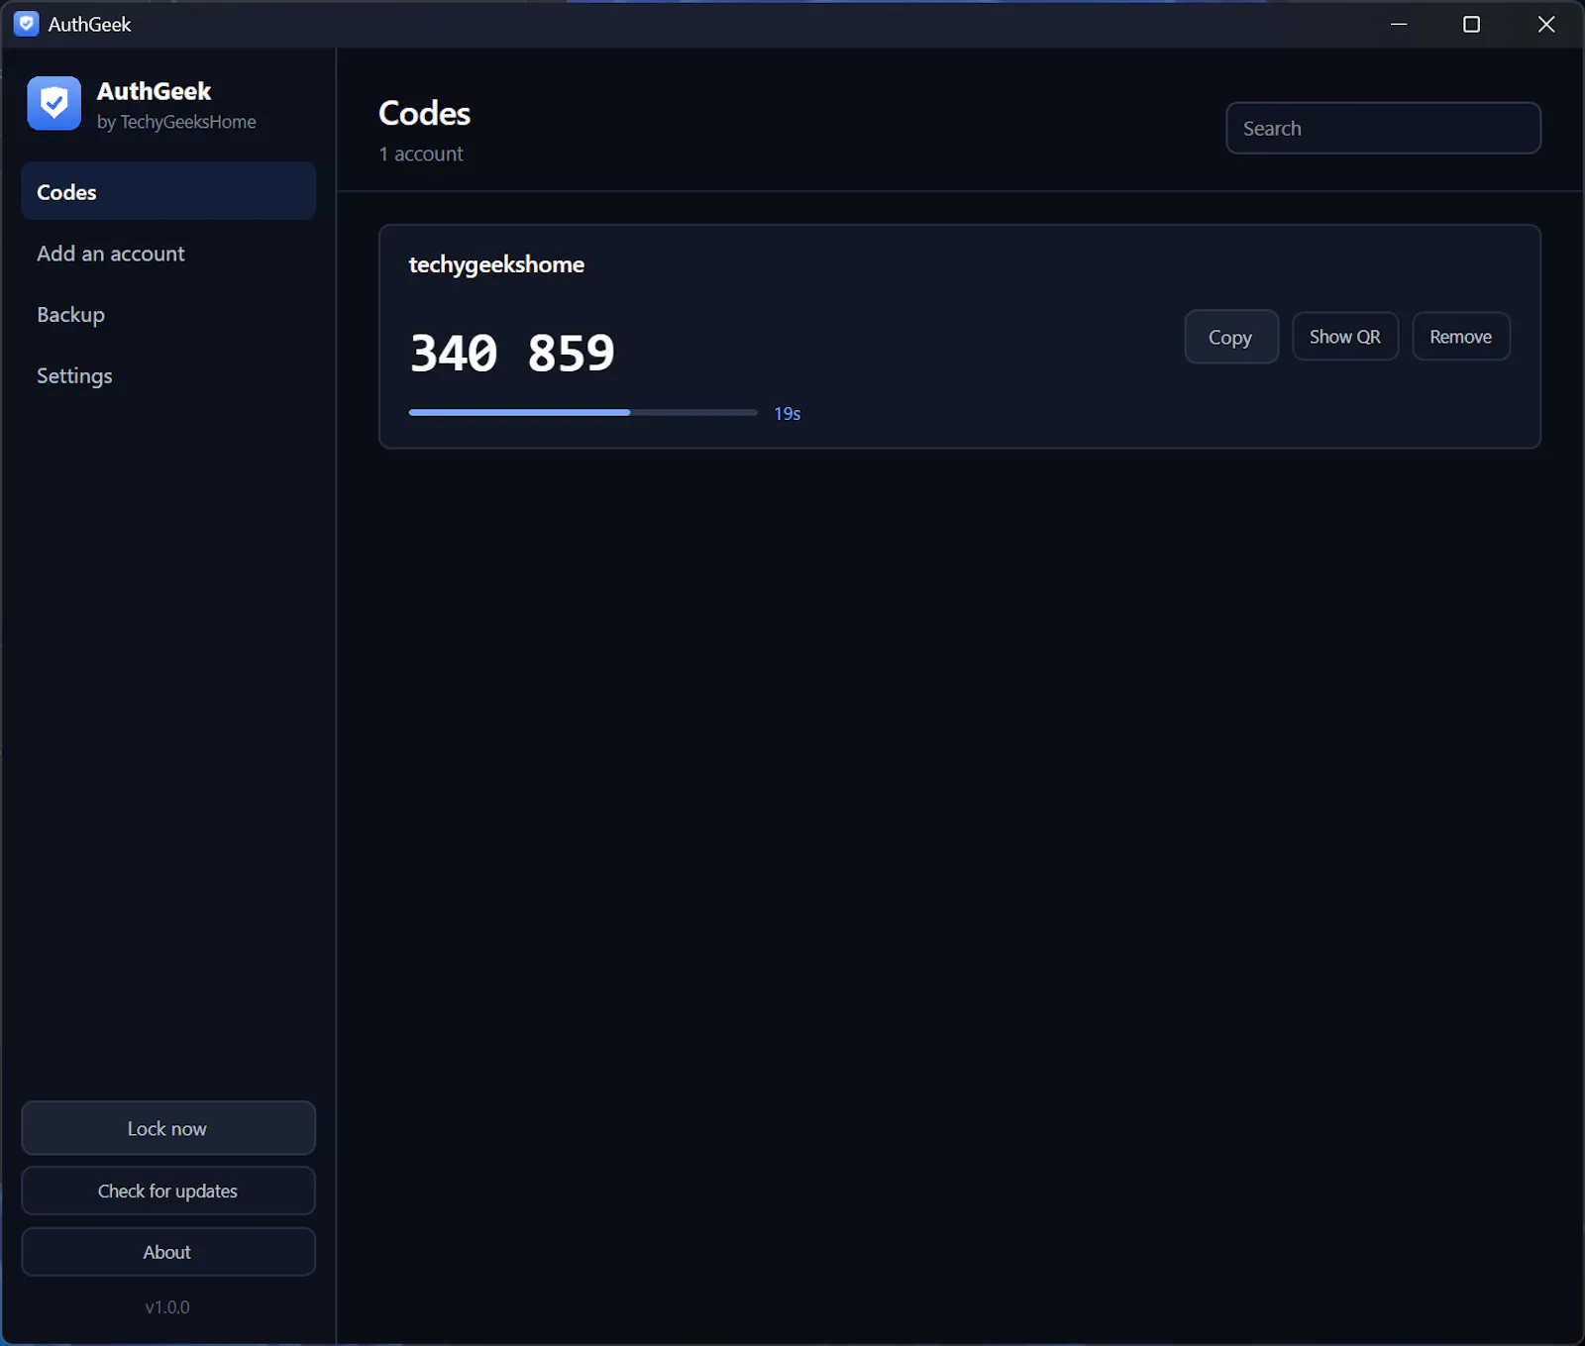Screen dimensions: 1585x1346
Task: Click the Lock now button
Action: pyautogui.click(x=168, y=1128)
